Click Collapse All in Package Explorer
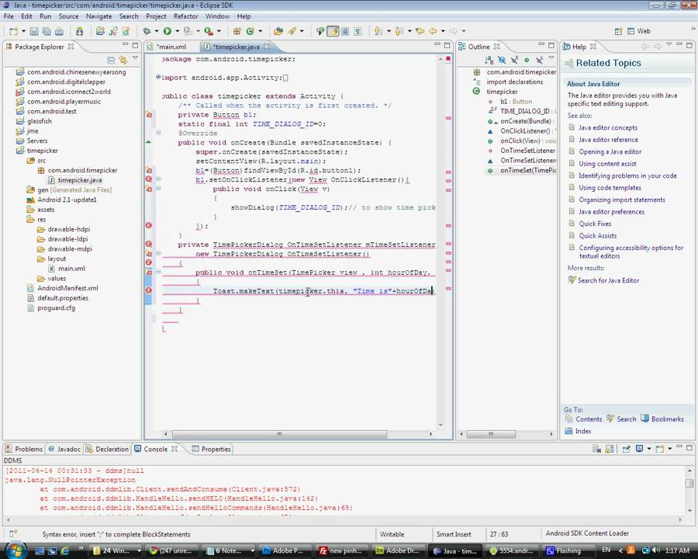The image size is (698, 559). pyautogui.click(x=111, y=60)
